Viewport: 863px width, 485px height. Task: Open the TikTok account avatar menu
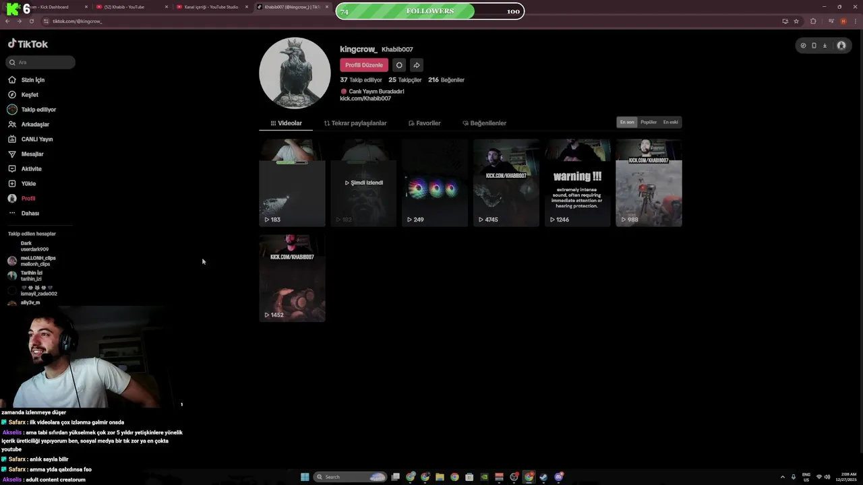[x=841, y=46]
